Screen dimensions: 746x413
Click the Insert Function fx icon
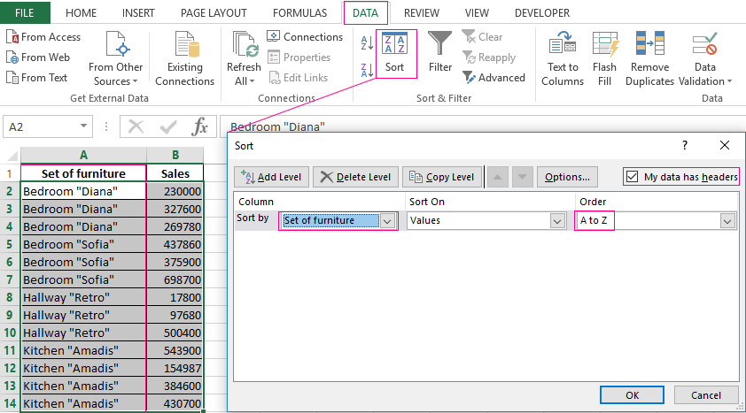coord(200,126)
